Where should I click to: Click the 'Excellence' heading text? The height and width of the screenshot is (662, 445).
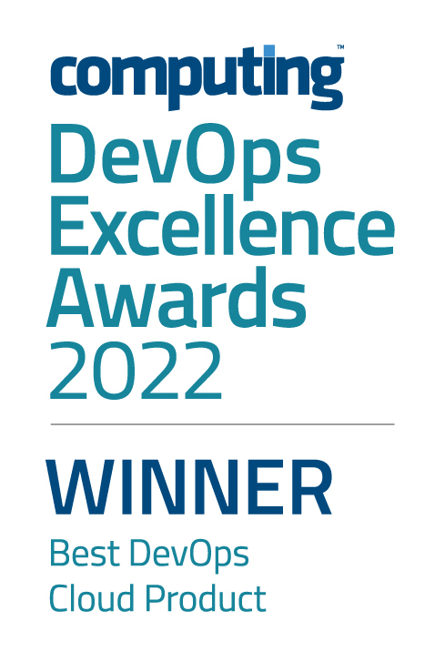(222, 227)
